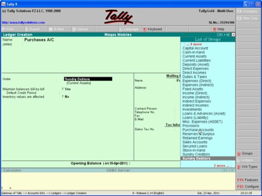Click the Tally 9 title bar icon
Screen dimensions: 262x196
[x=3, y=4]
